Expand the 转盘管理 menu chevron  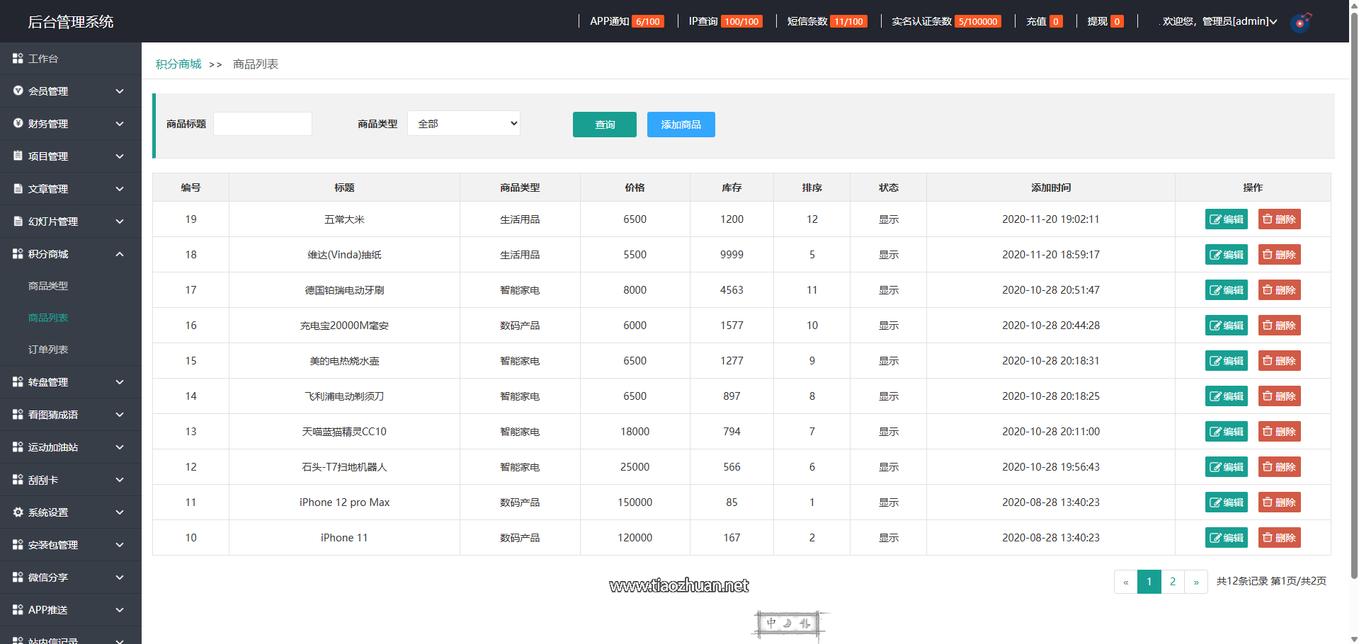(120, 382)
